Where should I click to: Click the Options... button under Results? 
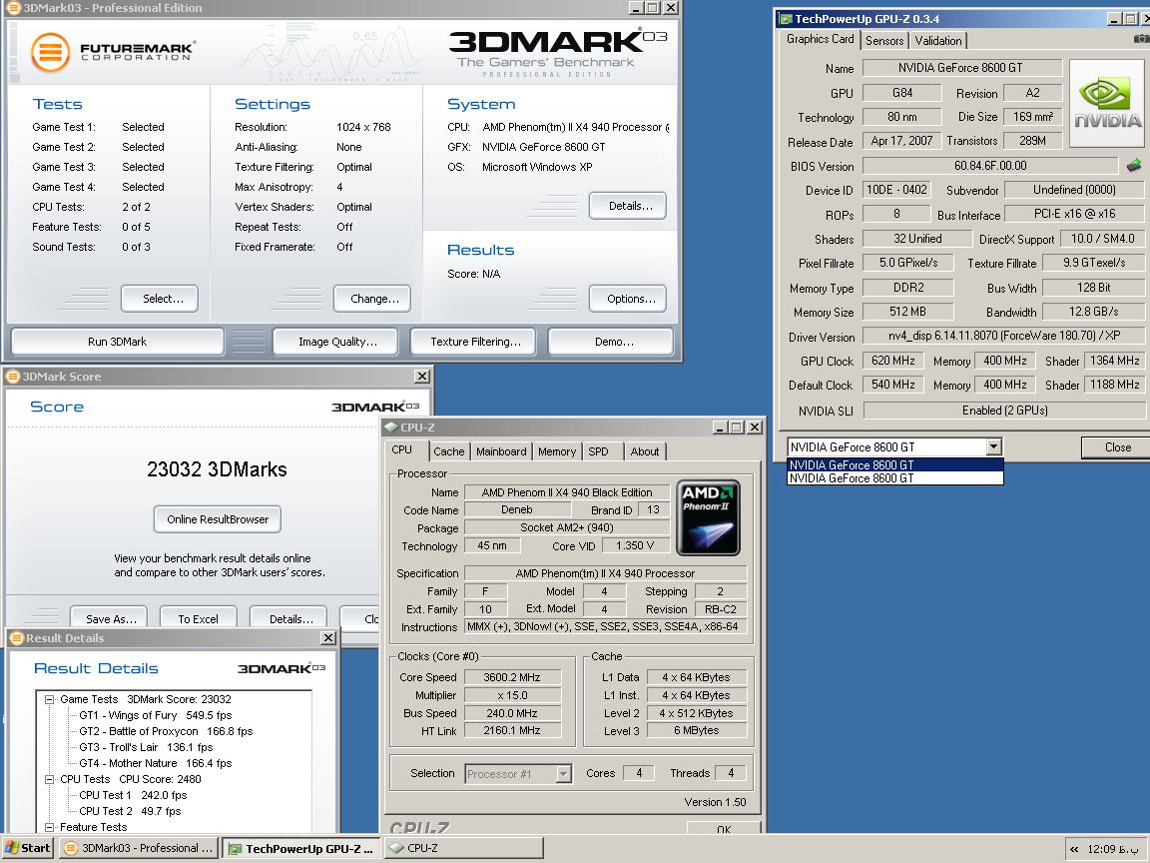tap(628, 299)
